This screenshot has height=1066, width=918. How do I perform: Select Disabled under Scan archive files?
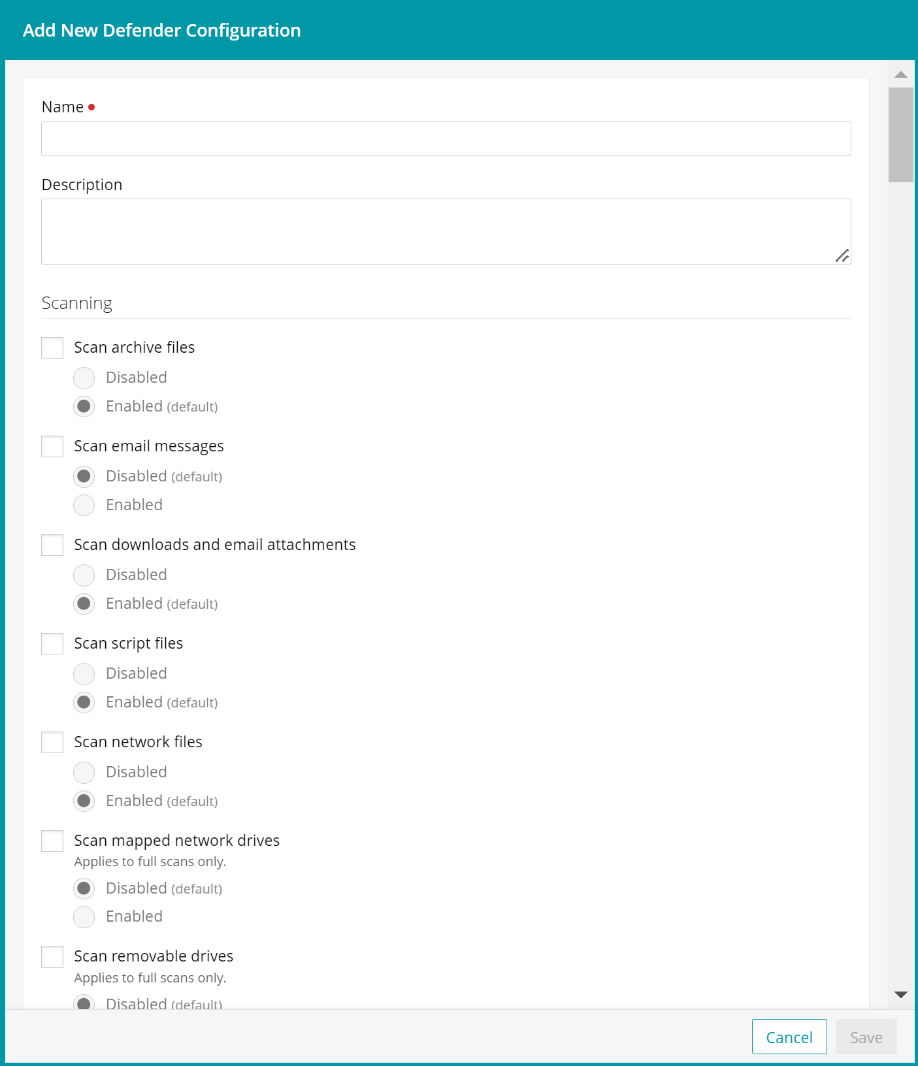point(84,378)
